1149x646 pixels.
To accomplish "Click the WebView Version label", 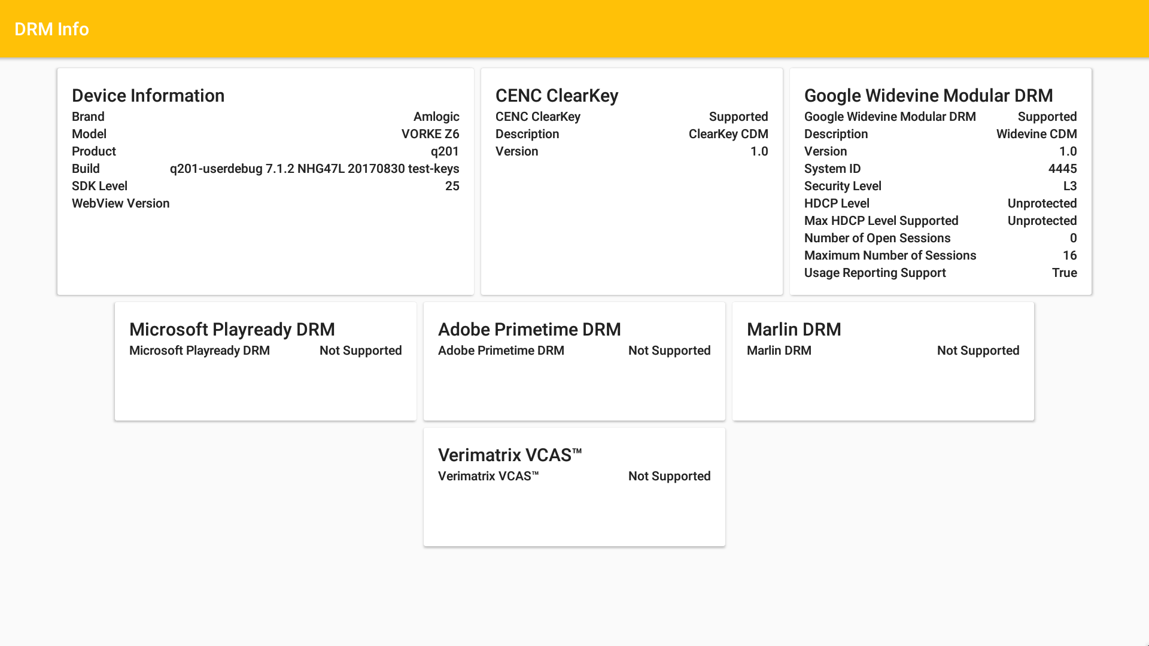I will pos(121,203).
